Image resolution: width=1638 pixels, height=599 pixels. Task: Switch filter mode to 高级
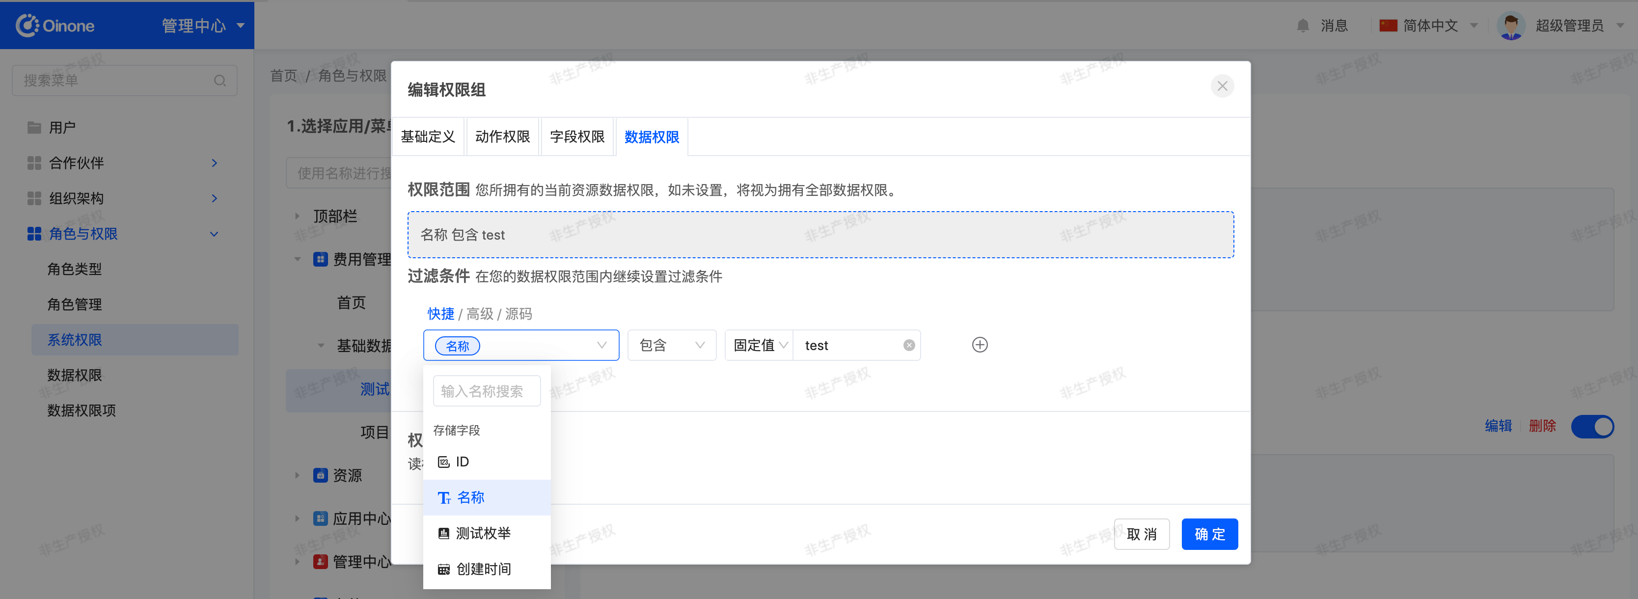(479, 313)
